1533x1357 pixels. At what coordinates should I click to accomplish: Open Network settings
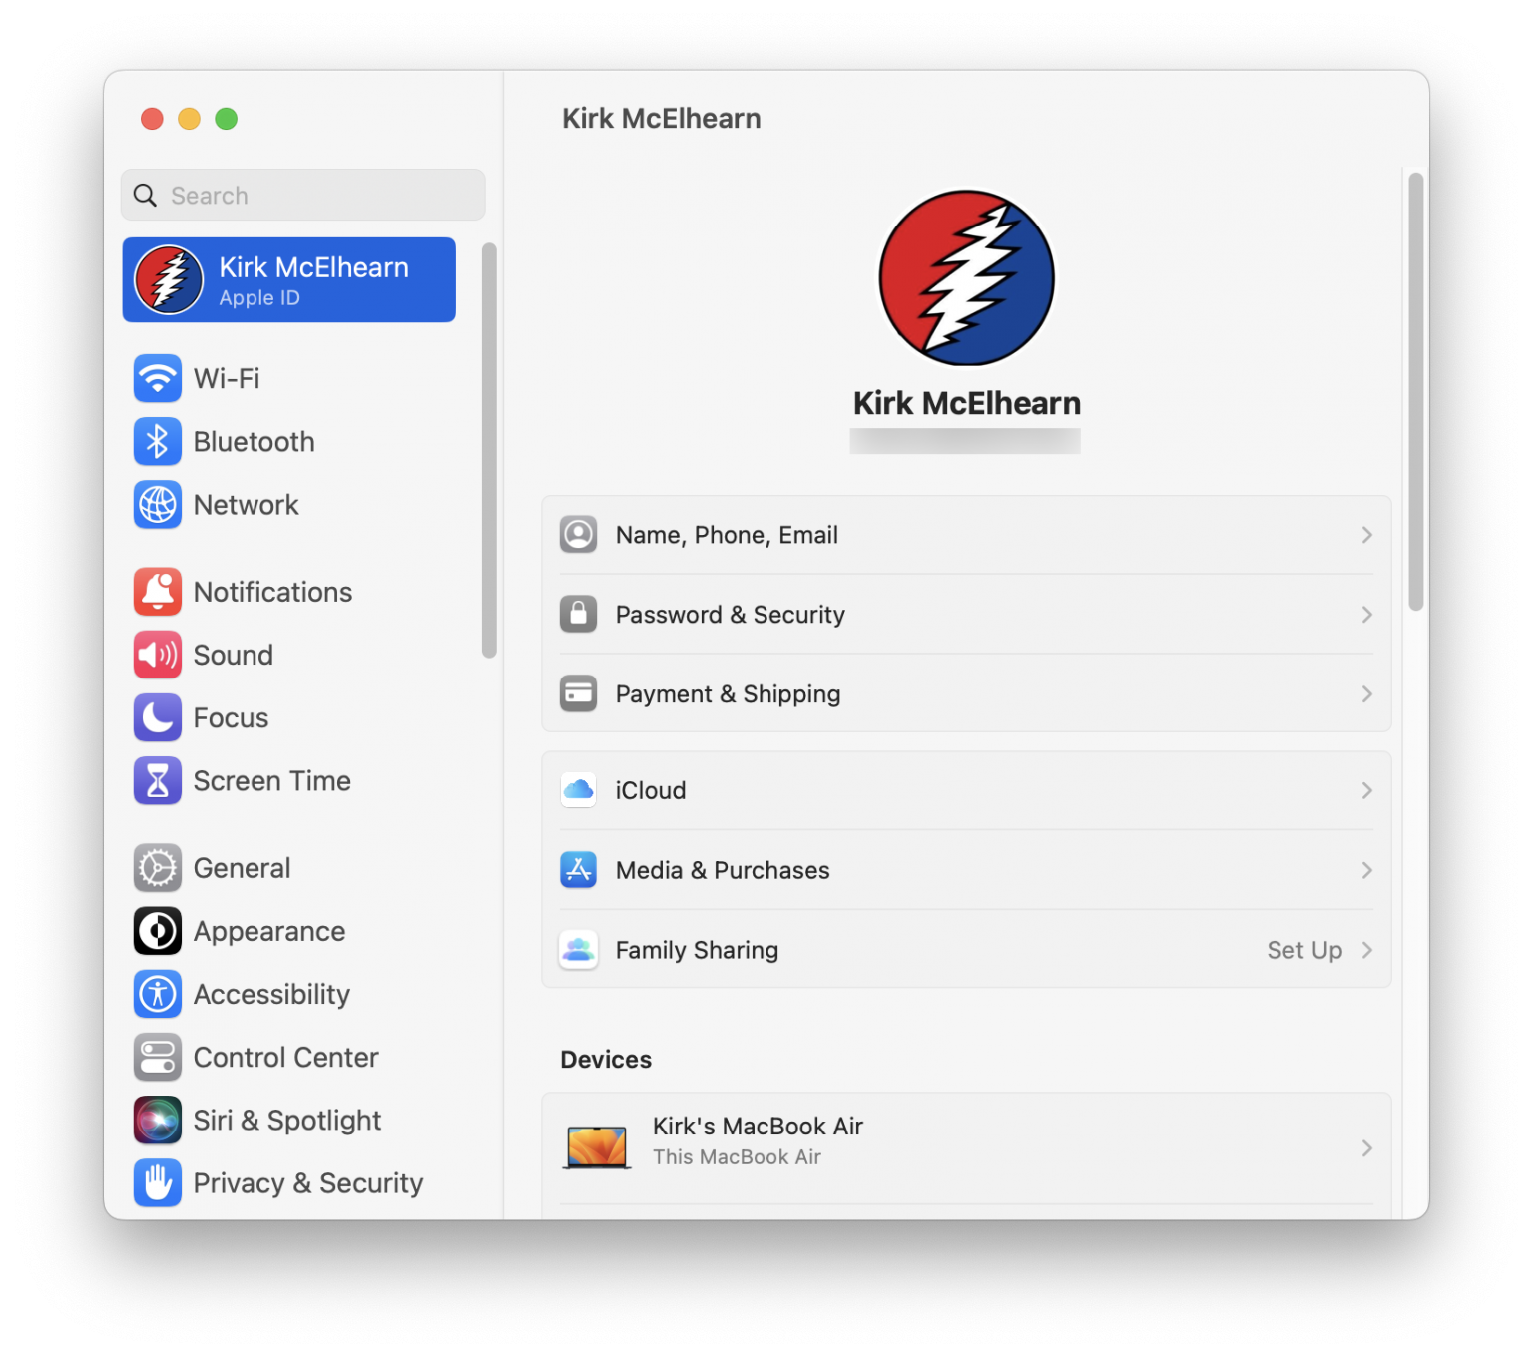(245, 505)
